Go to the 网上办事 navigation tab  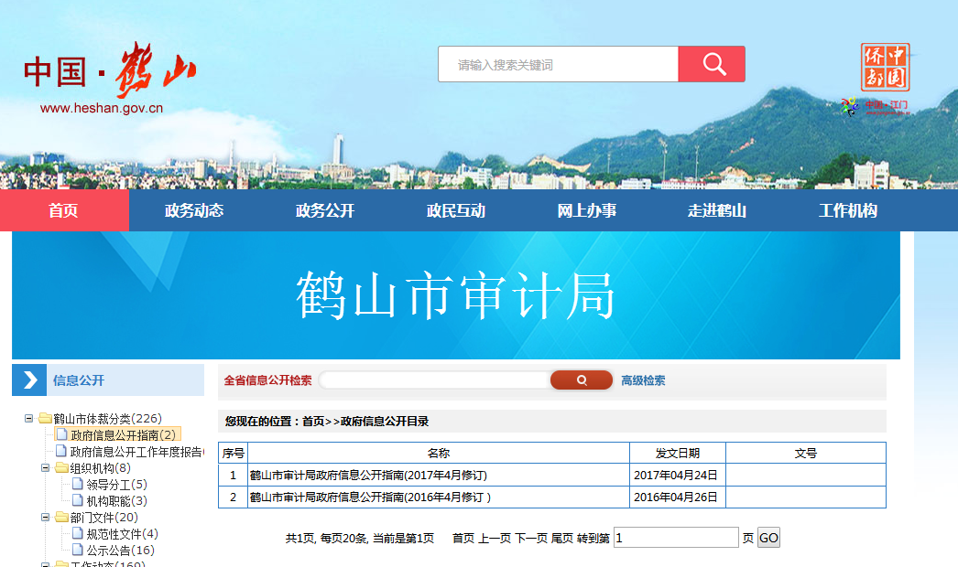pyautogui.click(x=586, y=211)
